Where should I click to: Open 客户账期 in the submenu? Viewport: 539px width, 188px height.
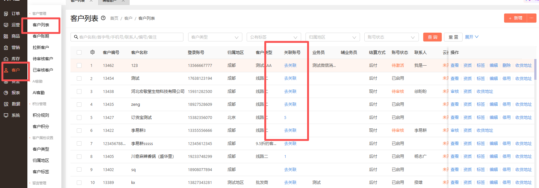click(41, 36)
